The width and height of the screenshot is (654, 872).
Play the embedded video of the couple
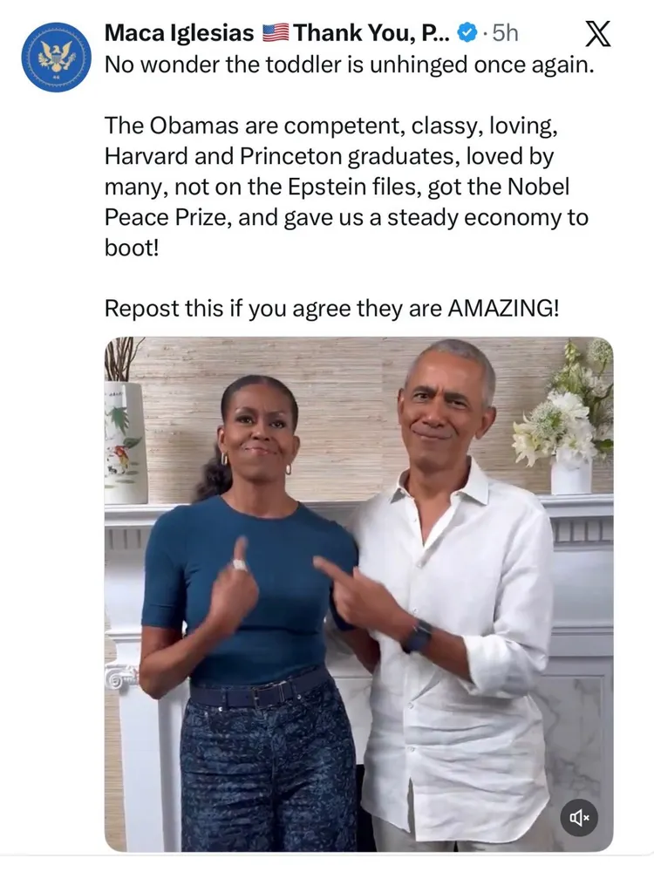coord(358,594)
